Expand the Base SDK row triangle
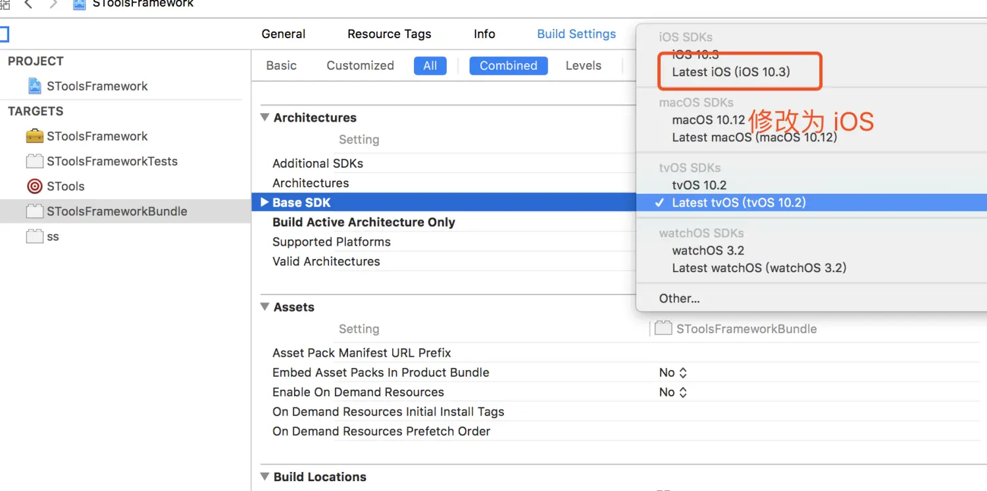This screenshot has height=491, width=987. click(265, 202)
